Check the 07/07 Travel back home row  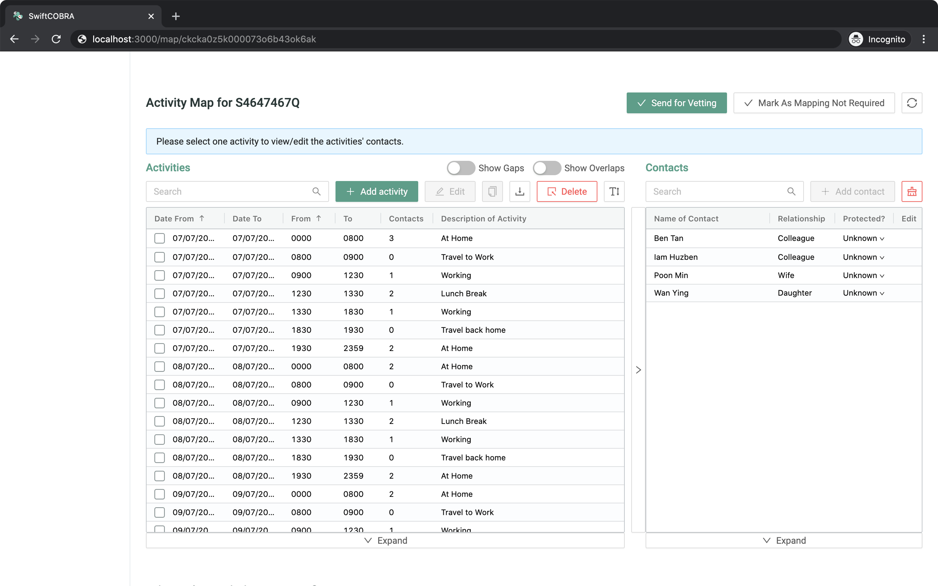[159, 330]
